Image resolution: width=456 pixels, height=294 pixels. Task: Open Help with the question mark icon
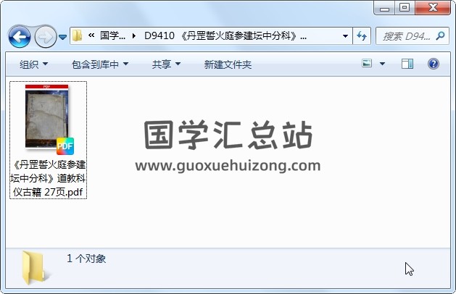[433, 64]
